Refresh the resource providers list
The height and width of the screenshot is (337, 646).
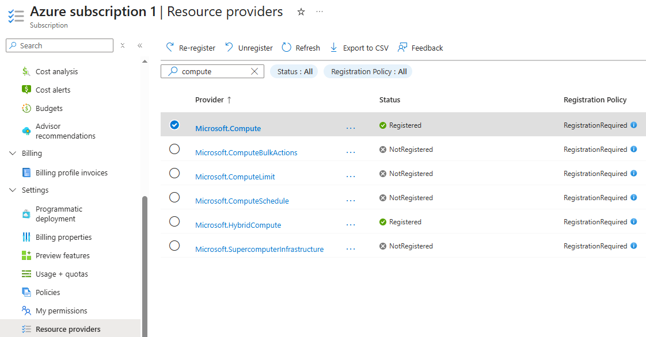pyautogui.click(x=301, y=48)
